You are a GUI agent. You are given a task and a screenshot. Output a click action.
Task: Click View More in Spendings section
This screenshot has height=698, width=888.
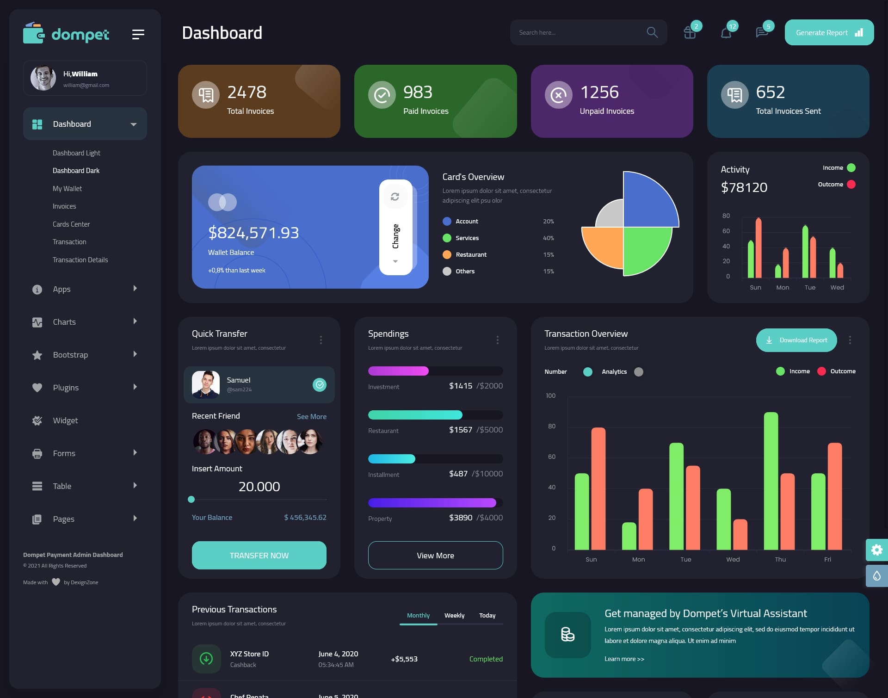[435, 555]
